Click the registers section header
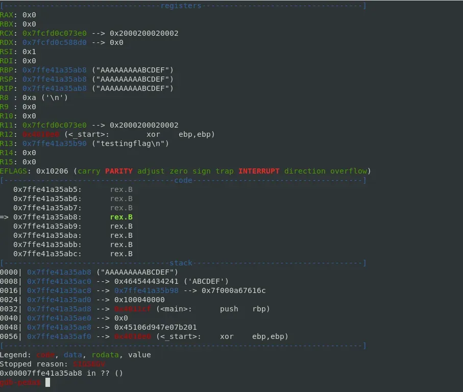Viewport: 463px width, 392px height. (181, 6)
